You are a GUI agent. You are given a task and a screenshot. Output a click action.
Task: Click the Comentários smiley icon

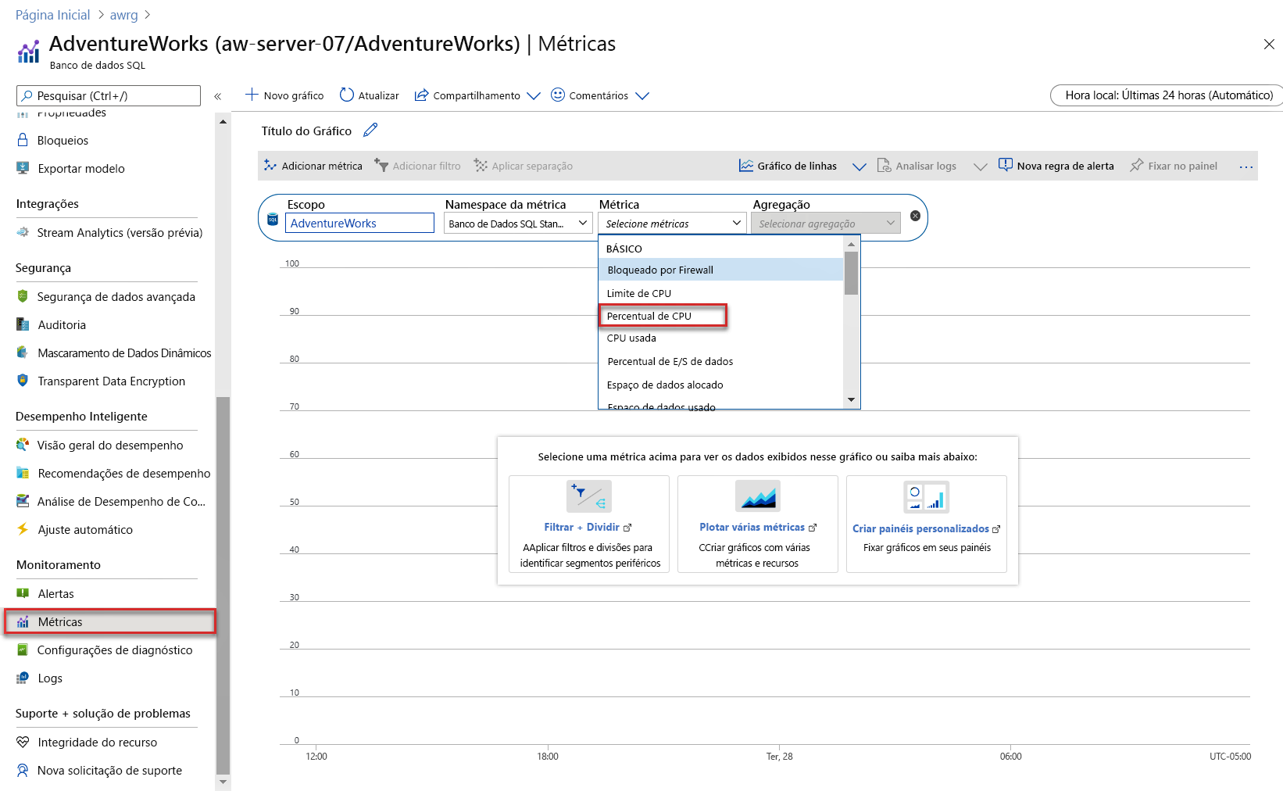coord(558,95)
